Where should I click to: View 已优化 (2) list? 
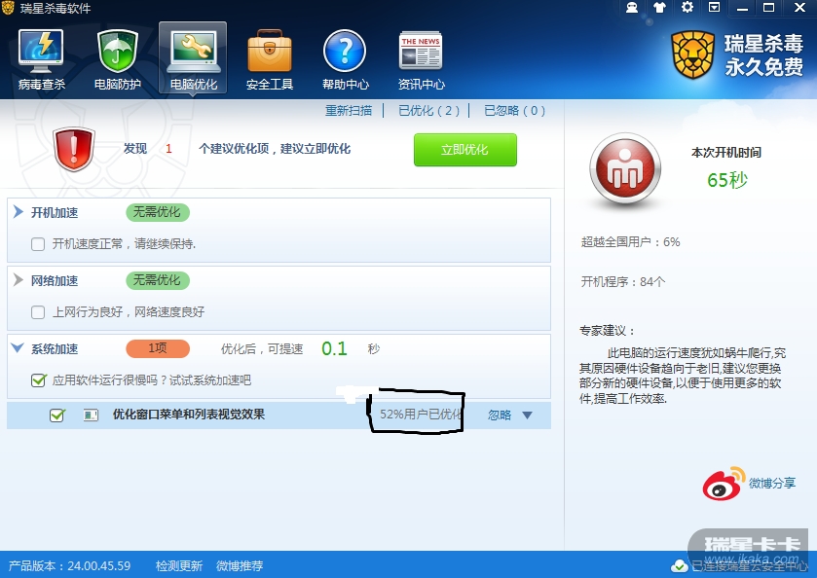pyautogui.click(x=428, y=110)
